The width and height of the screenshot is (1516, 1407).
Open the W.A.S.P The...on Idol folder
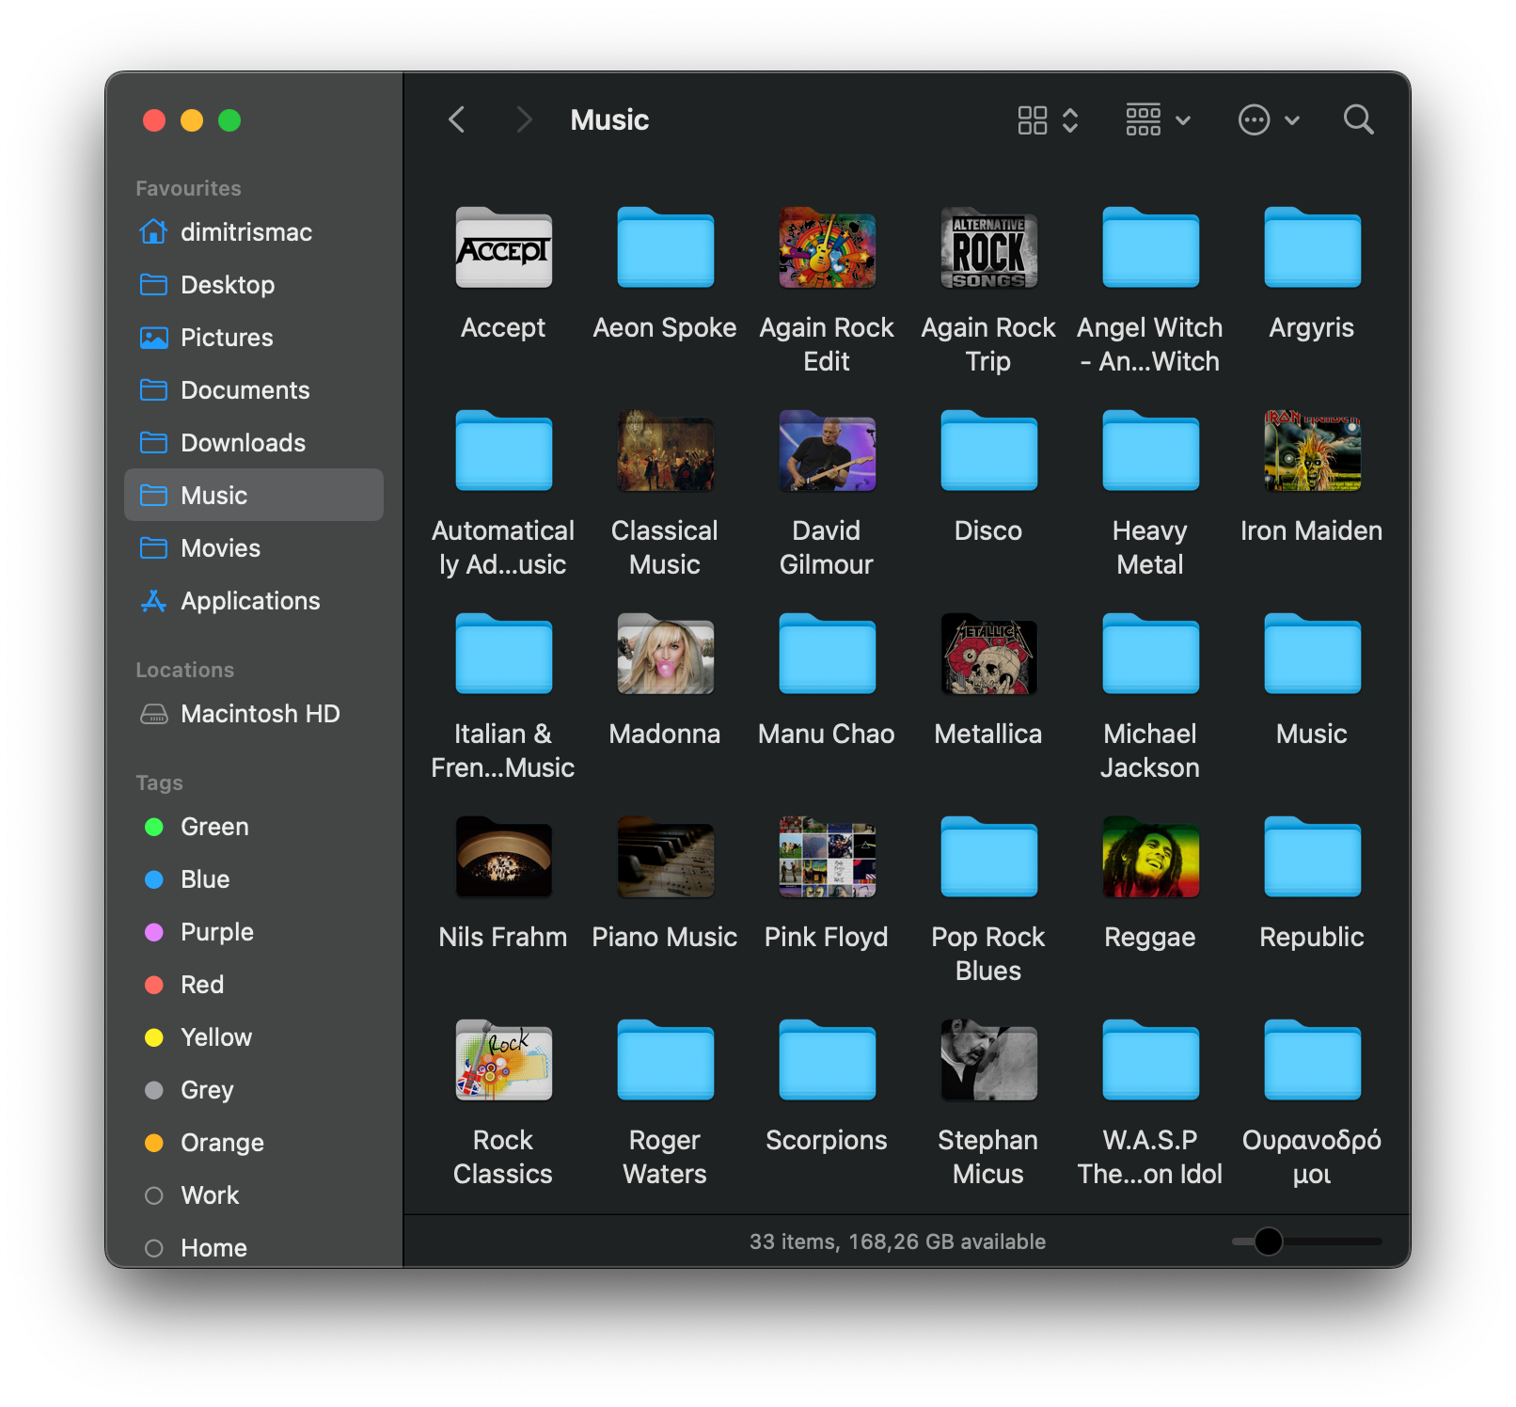[1150, 1060]
